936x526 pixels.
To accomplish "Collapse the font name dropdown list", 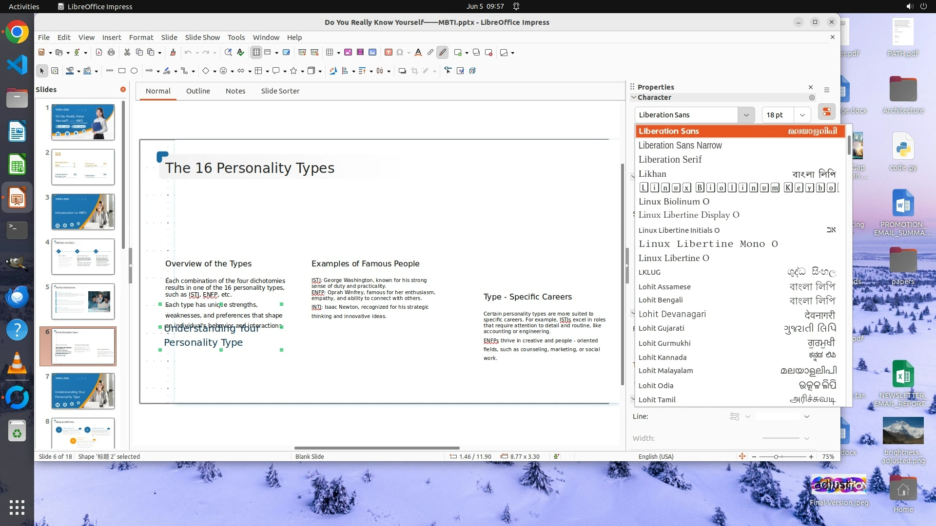I will pos(746,115).
